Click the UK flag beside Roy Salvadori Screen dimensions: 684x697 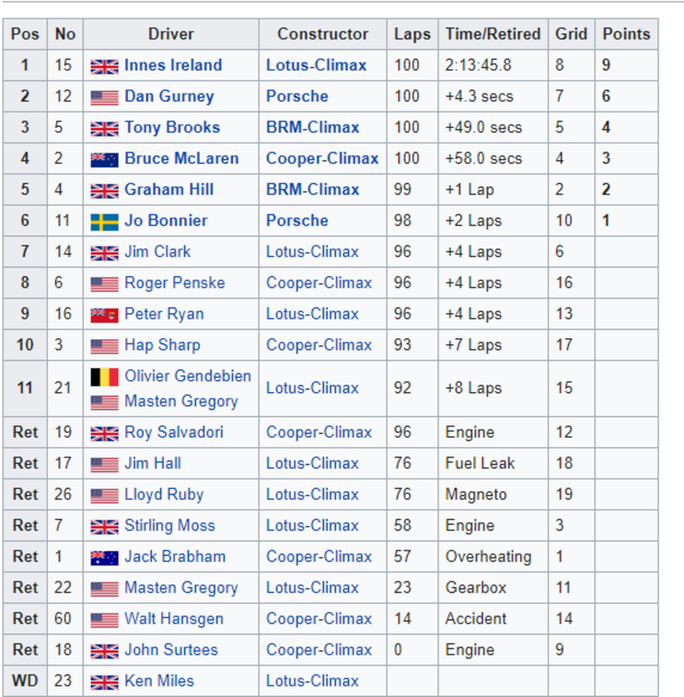click(104, 433)
